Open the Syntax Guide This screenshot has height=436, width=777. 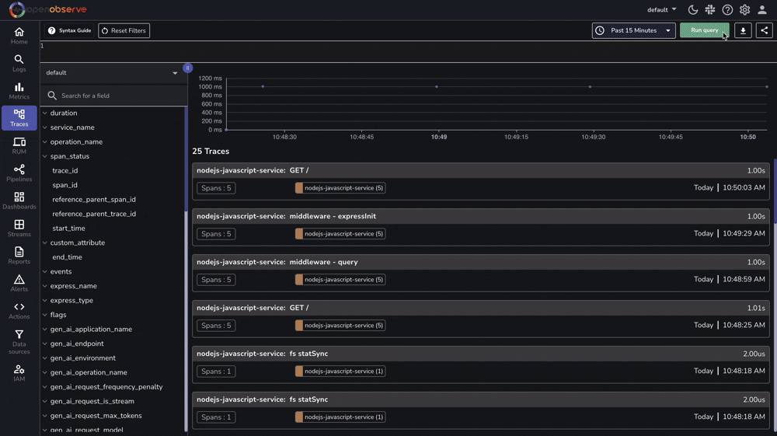pos(69,30)
